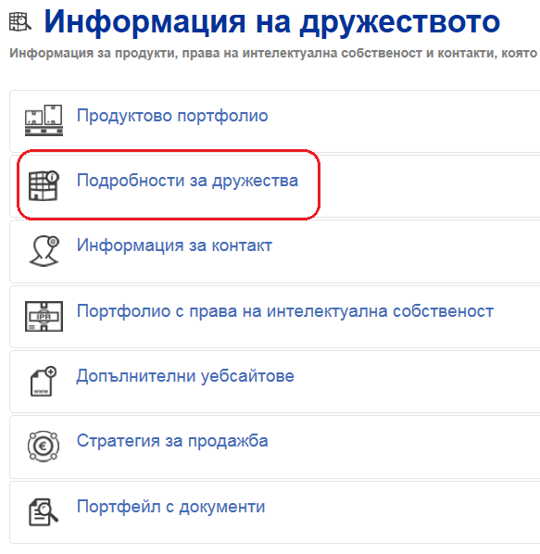Click the document magnifier icon for Портфейл с документи
This screenshot has width=540, height=554.
point(44,512)
